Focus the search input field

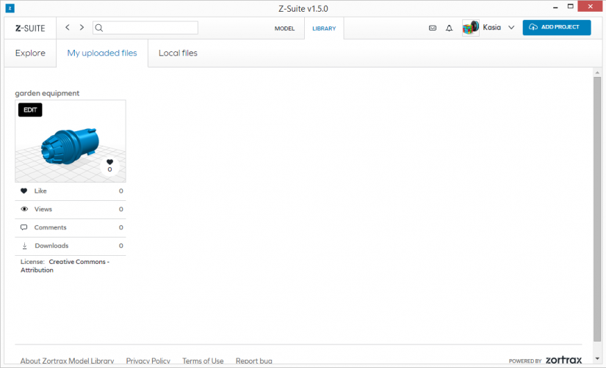tap(145, 28)
